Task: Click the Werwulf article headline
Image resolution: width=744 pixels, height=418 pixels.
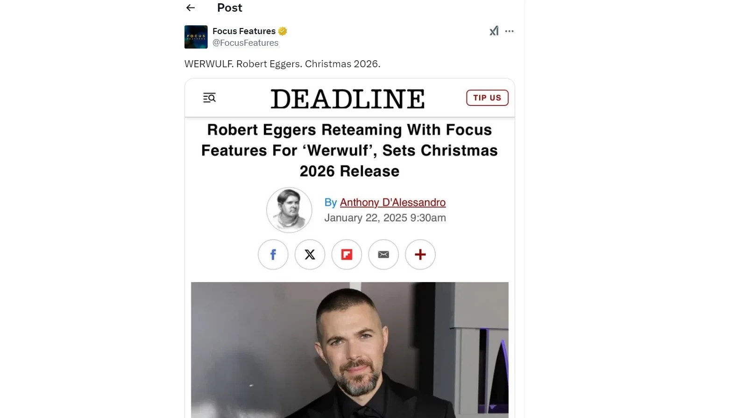Action: 349,150
